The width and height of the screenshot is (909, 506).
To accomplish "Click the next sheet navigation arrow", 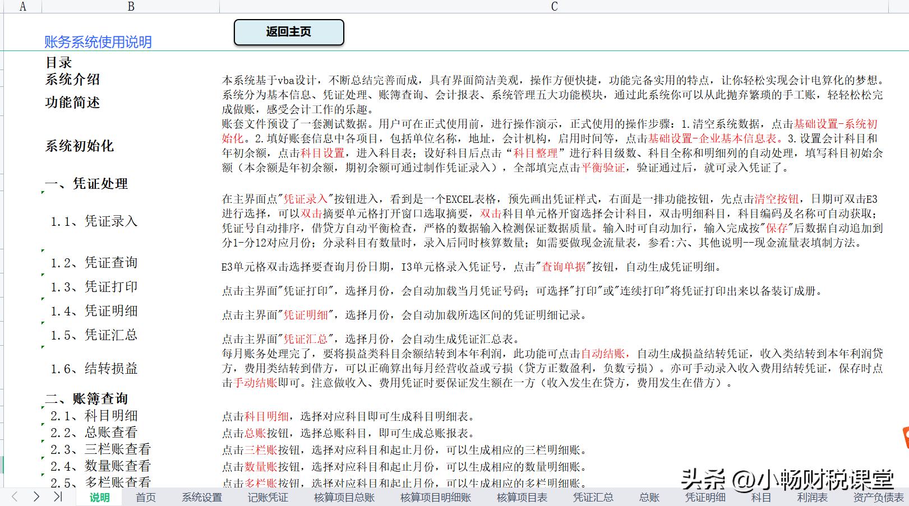I will click(x=35, y=496).
